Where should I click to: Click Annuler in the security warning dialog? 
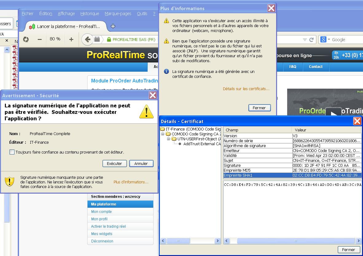(141, 163)
